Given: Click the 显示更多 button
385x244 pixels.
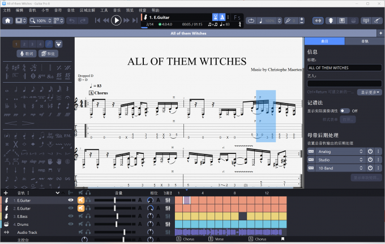Looking at the screenshot, I should [370, 92].
